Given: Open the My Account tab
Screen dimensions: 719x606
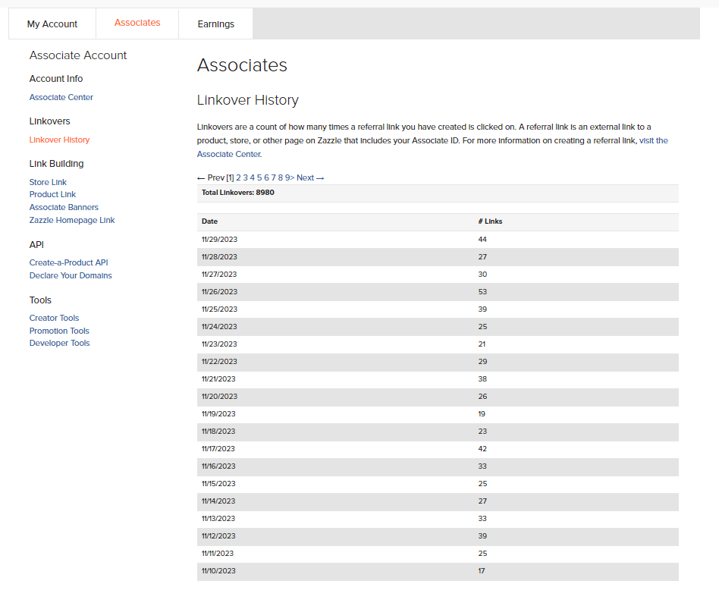Looking at the screenshot, I should [x=52, y=24].
